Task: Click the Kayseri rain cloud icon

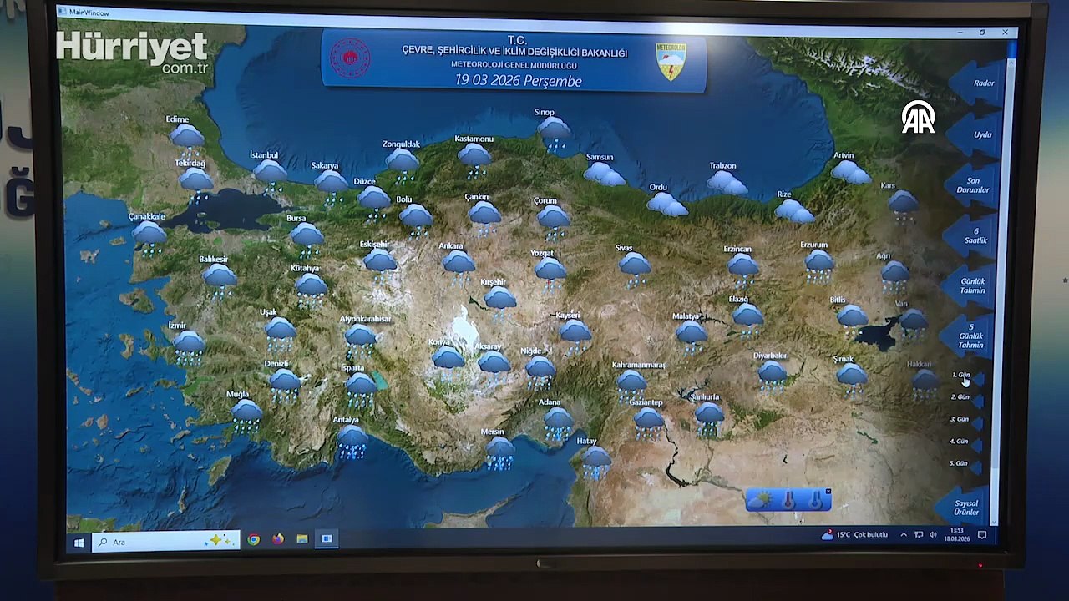Action: pyautogui.click(x=575, y=336)
